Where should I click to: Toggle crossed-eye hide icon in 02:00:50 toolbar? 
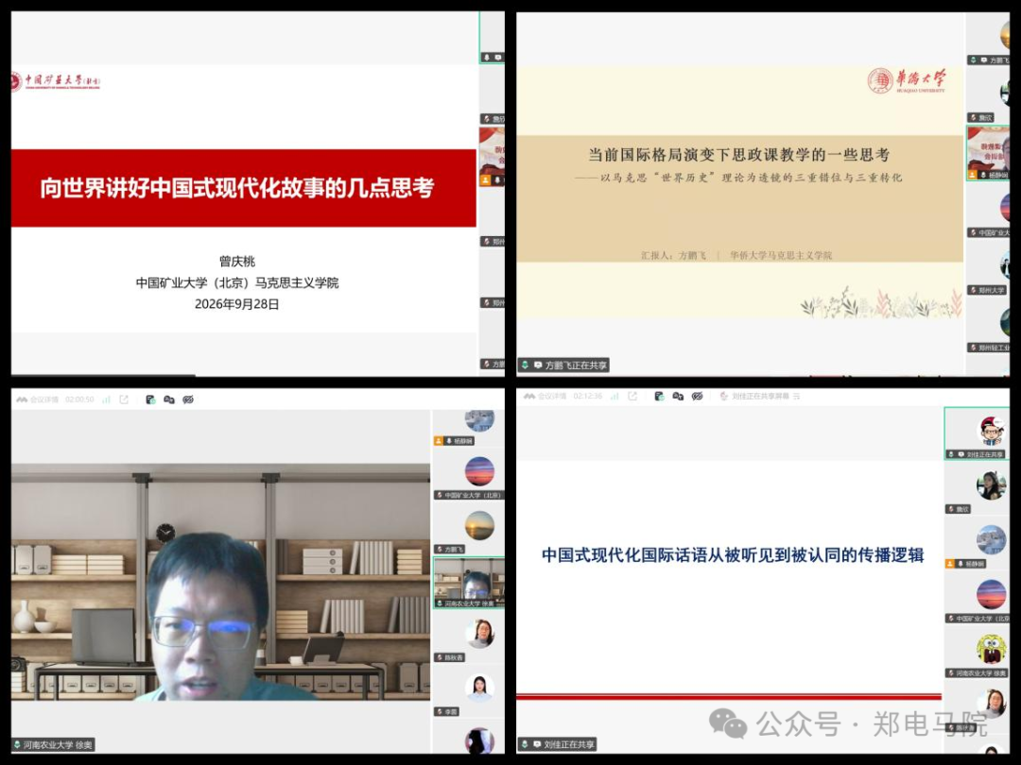coord(188,399)
